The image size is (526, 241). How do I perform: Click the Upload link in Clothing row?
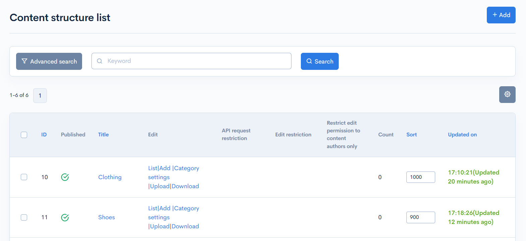[160, 186]
